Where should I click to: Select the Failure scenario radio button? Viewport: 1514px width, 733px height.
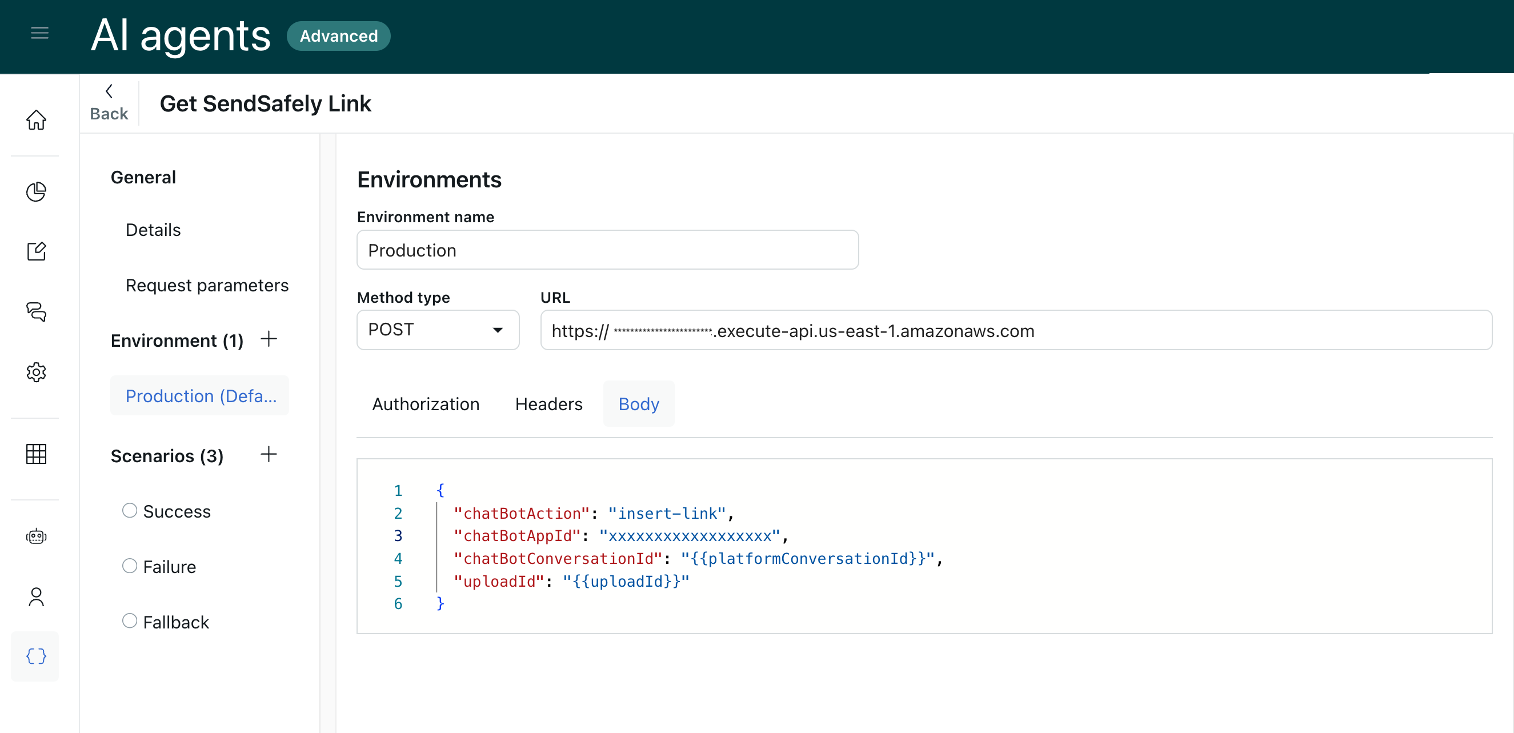129,566
